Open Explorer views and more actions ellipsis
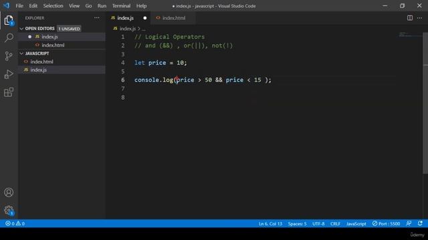 [x=96, y=18]
